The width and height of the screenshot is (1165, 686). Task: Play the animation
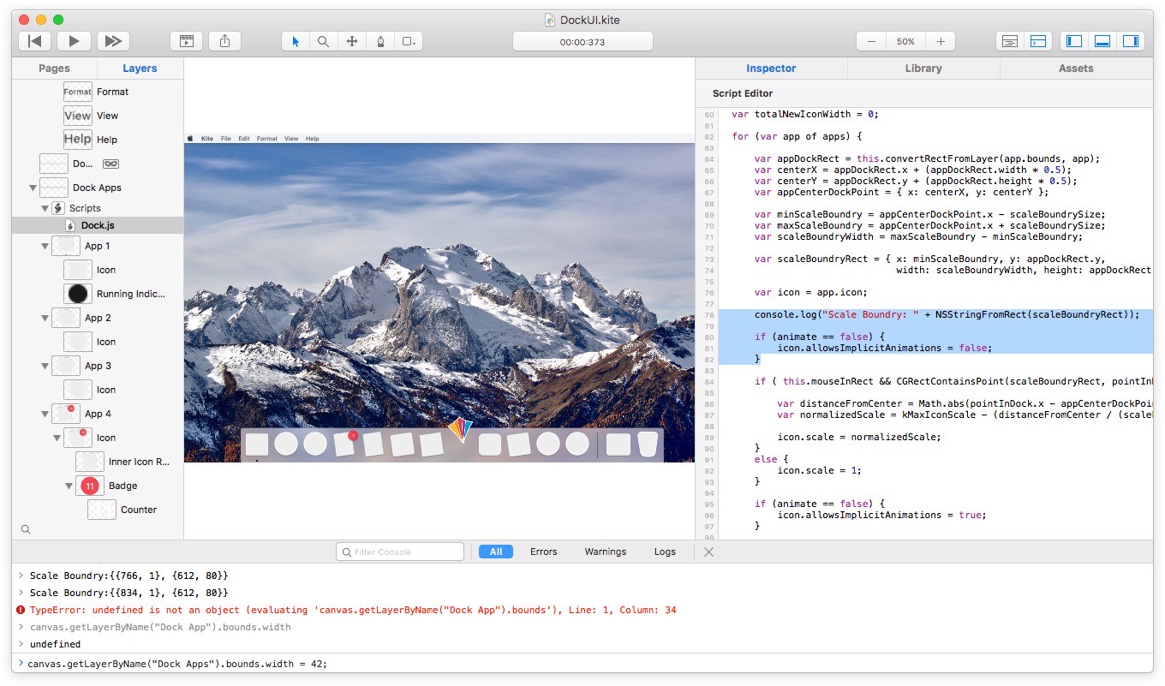click(74, 41)
